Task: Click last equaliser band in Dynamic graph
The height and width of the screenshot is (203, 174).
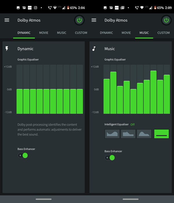Action: pyautogui.click(x=80, y=89)
